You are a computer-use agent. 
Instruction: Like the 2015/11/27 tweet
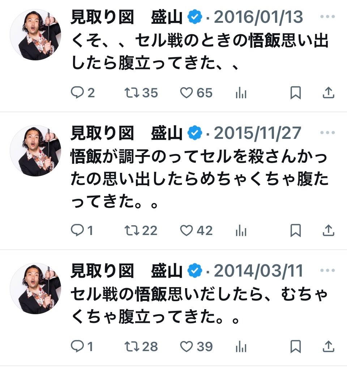(x=187, y=230)
